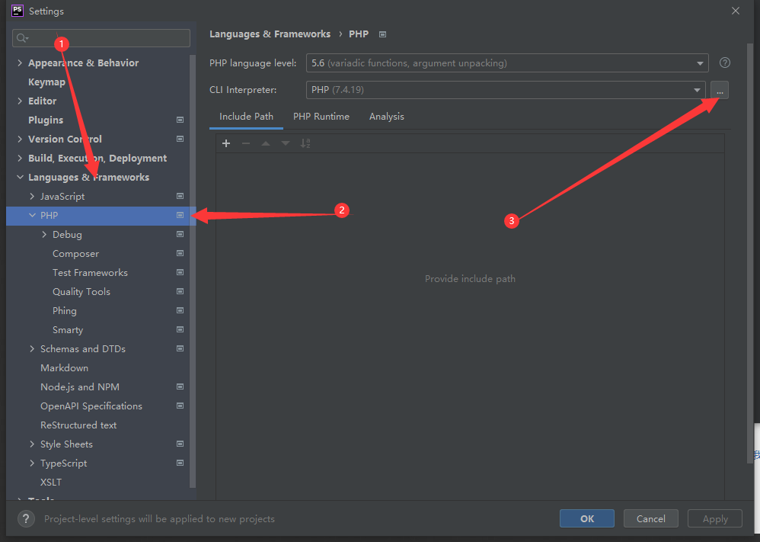Click the bottom-left help question mark icon
760x542 pixels.
26,518
